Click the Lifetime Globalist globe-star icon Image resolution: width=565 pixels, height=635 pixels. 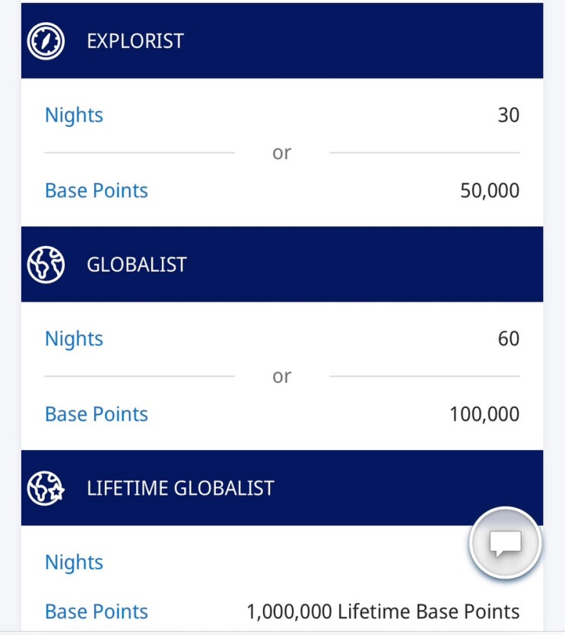pyautogui.click(x=46, y=488)
